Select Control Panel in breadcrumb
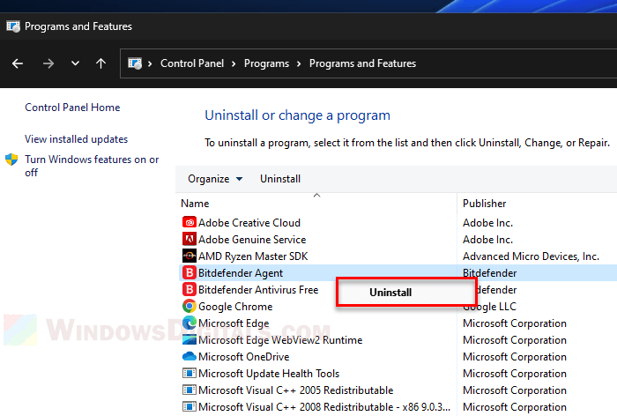Viewport: 617px width, 416px height. (x=192, y=63)
